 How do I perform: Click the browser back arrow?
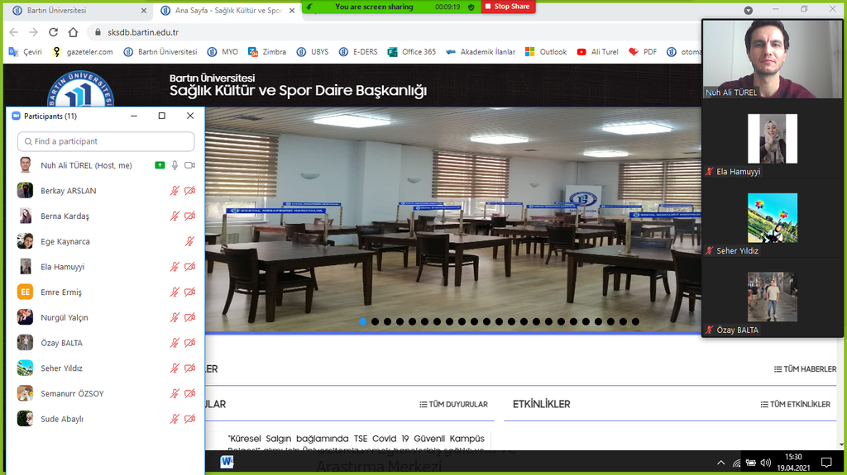click(x=13, y=32)
